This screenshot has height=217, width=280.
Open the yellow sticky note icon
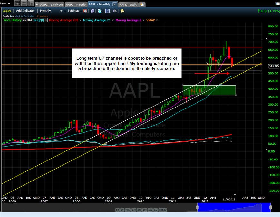[122, 11]
